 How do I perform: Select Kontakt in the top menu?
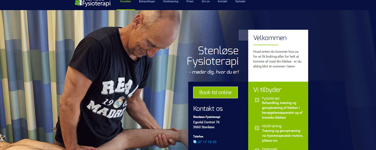(x=222, y=2)
